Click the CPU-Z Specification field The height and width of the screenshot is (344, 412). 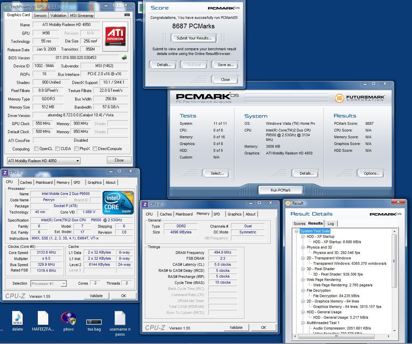(82, 220)
